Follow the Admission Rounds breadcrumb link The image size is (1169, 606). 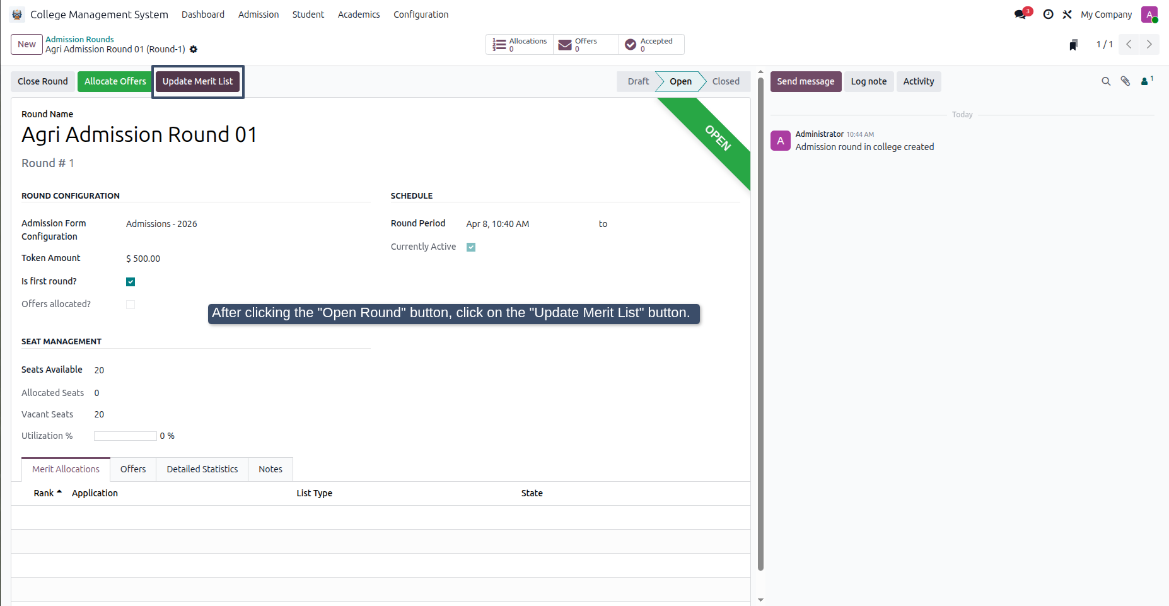[79, 39]
